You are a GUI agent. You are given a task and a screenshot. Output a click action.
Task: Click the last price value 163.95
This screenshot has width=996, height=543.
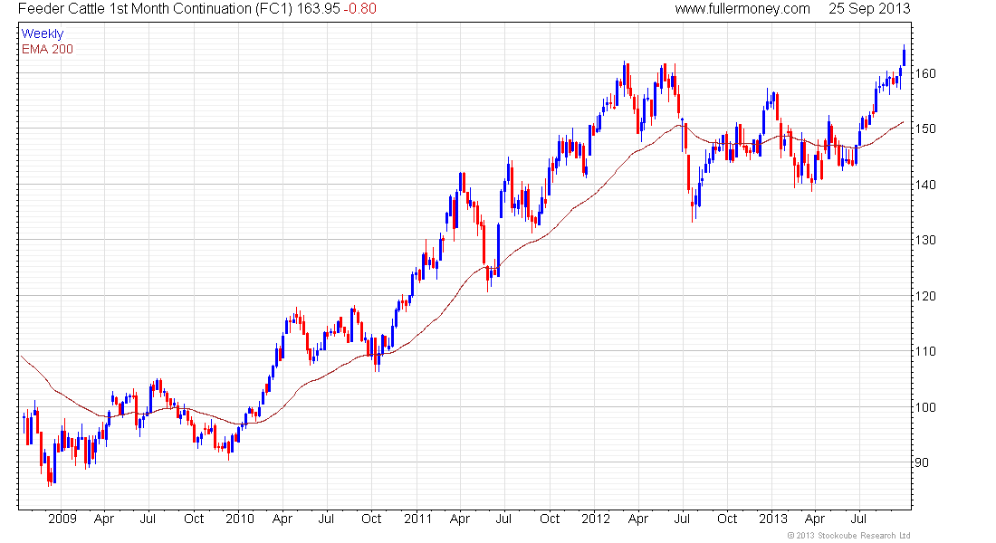pos(318,9)
